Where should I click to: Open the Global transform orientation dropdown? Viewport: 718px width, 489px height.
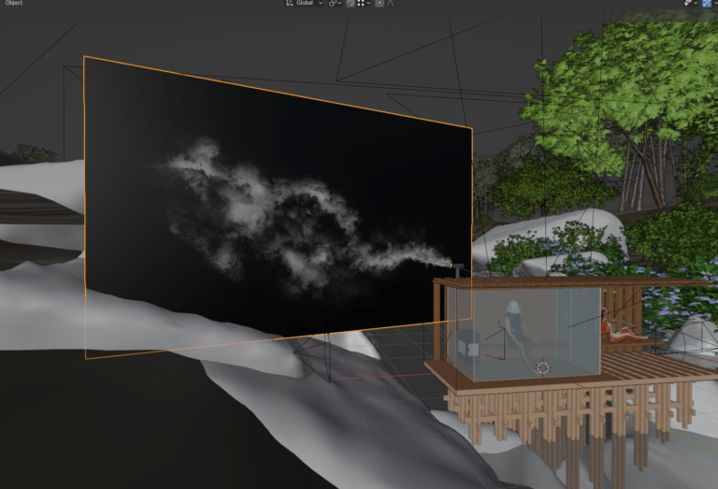(x=309, y=4)
